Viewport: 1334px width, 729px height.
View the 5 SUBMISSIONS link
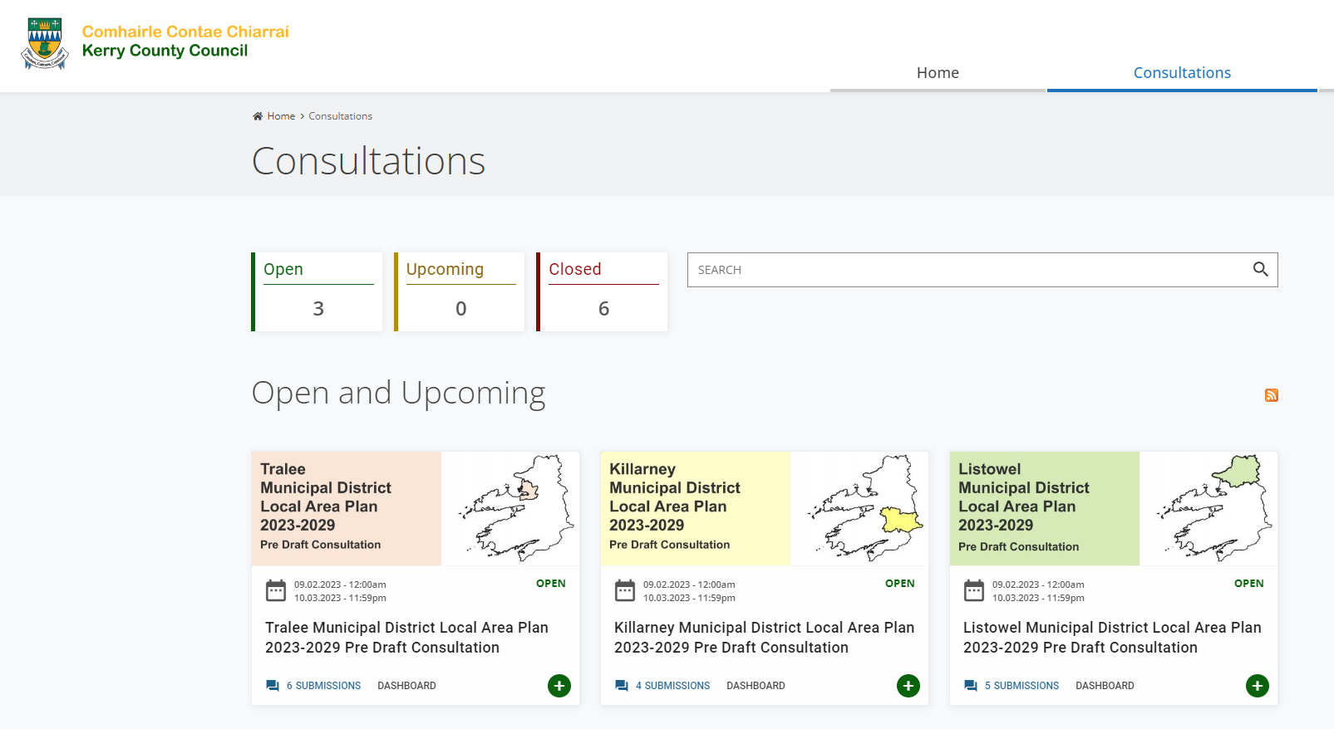point(1022,686)
